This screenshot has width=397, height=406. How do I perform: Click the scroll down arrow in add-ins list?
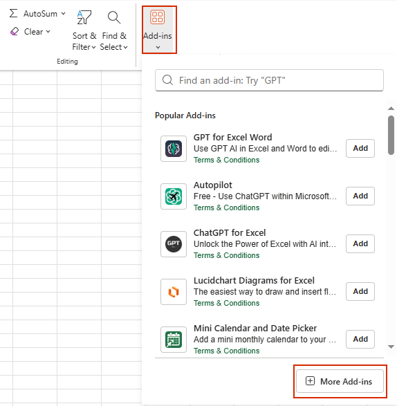pos(391,347)
